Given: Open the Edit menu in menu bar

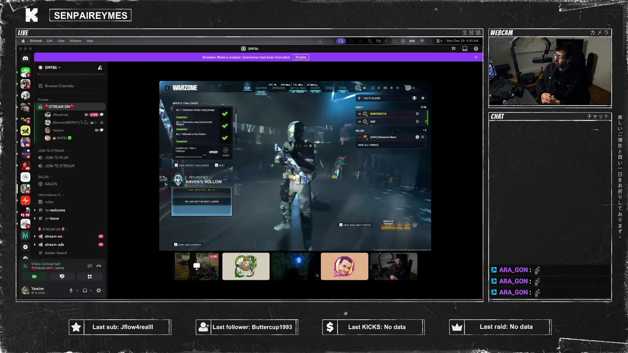Looking at the screenshot, I should click(x=50, y=41).
